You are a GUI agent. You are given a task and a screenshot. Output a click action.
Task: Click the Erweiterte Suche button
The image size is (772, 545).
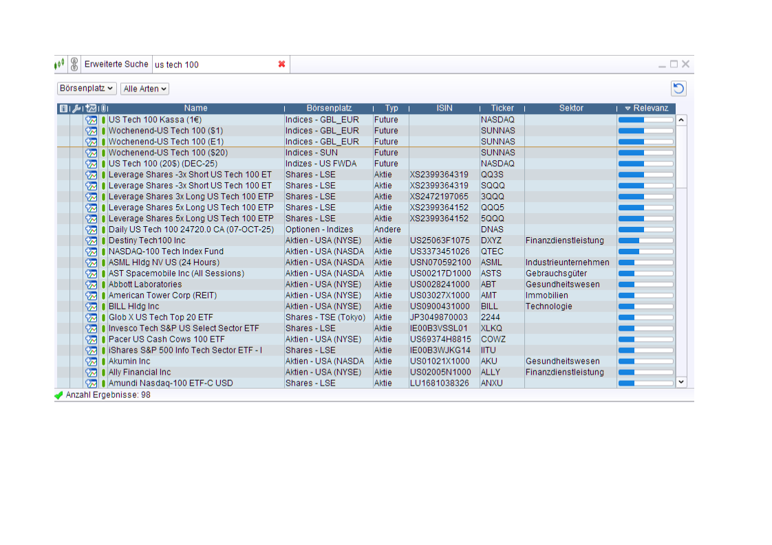[x=116, y=64]
